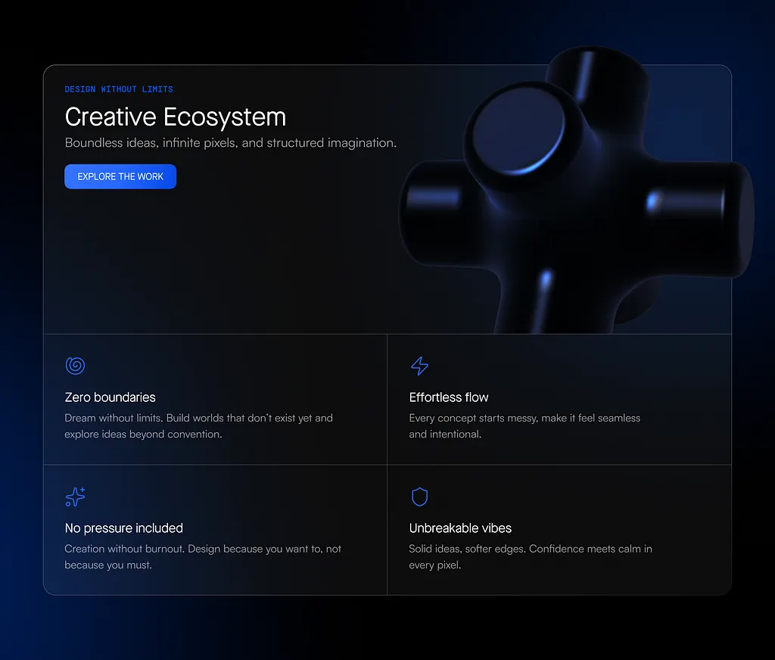The image size is (775, 660).
Task: Click the Creative Ecosystem heading
Action: click(x=176, y=117)
